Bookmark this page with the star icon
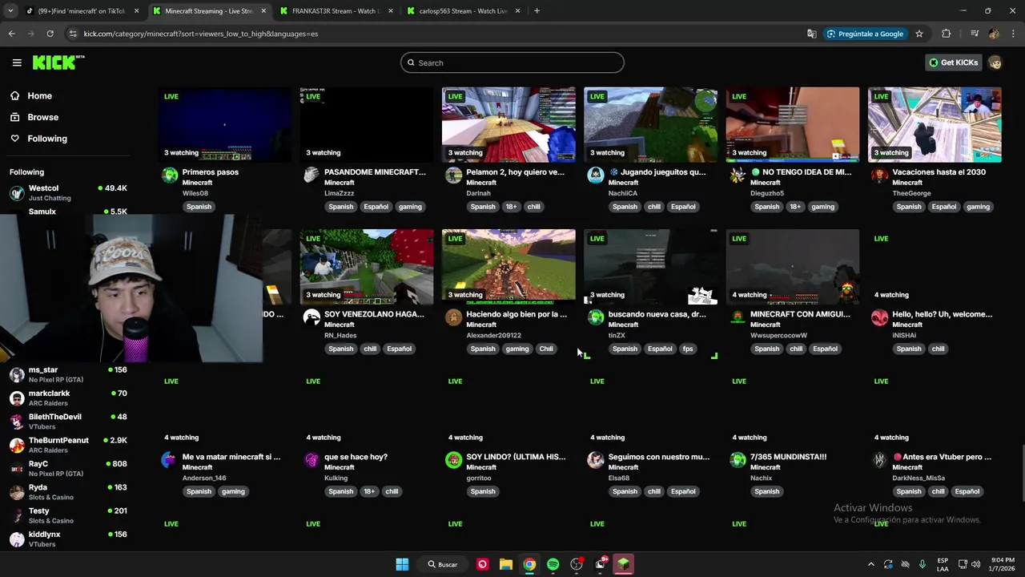Screen dimensions: 1025x577 tap(919, 34)
